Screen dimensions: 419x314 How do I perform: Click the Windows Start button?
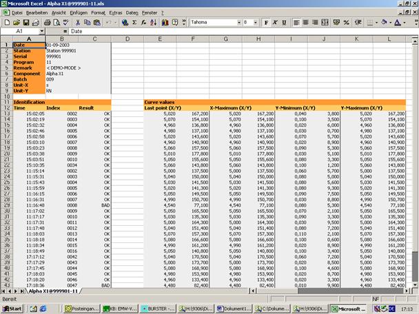pos(12,308)
